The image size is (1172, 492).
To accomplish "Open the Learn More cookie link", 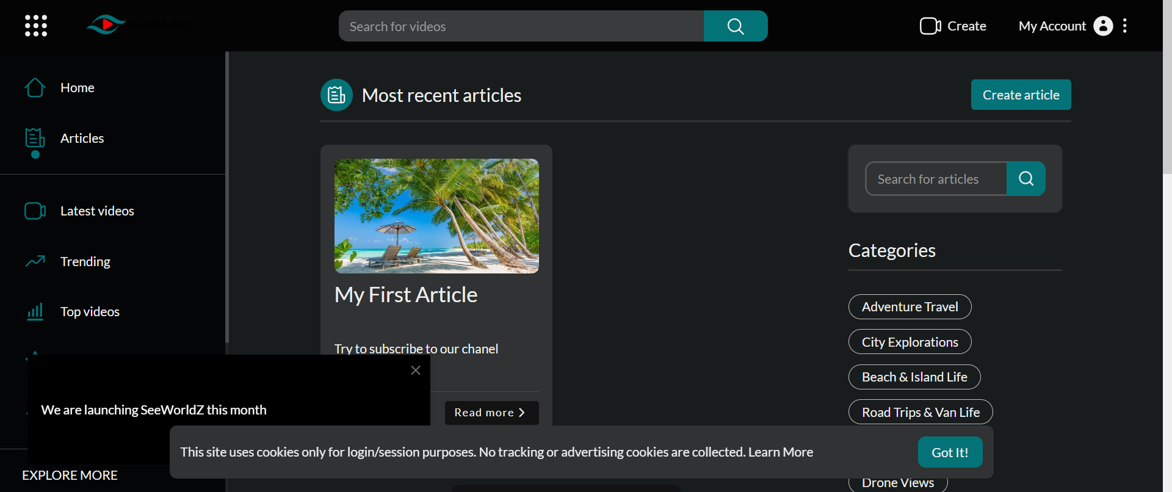I will pos(781,452).
